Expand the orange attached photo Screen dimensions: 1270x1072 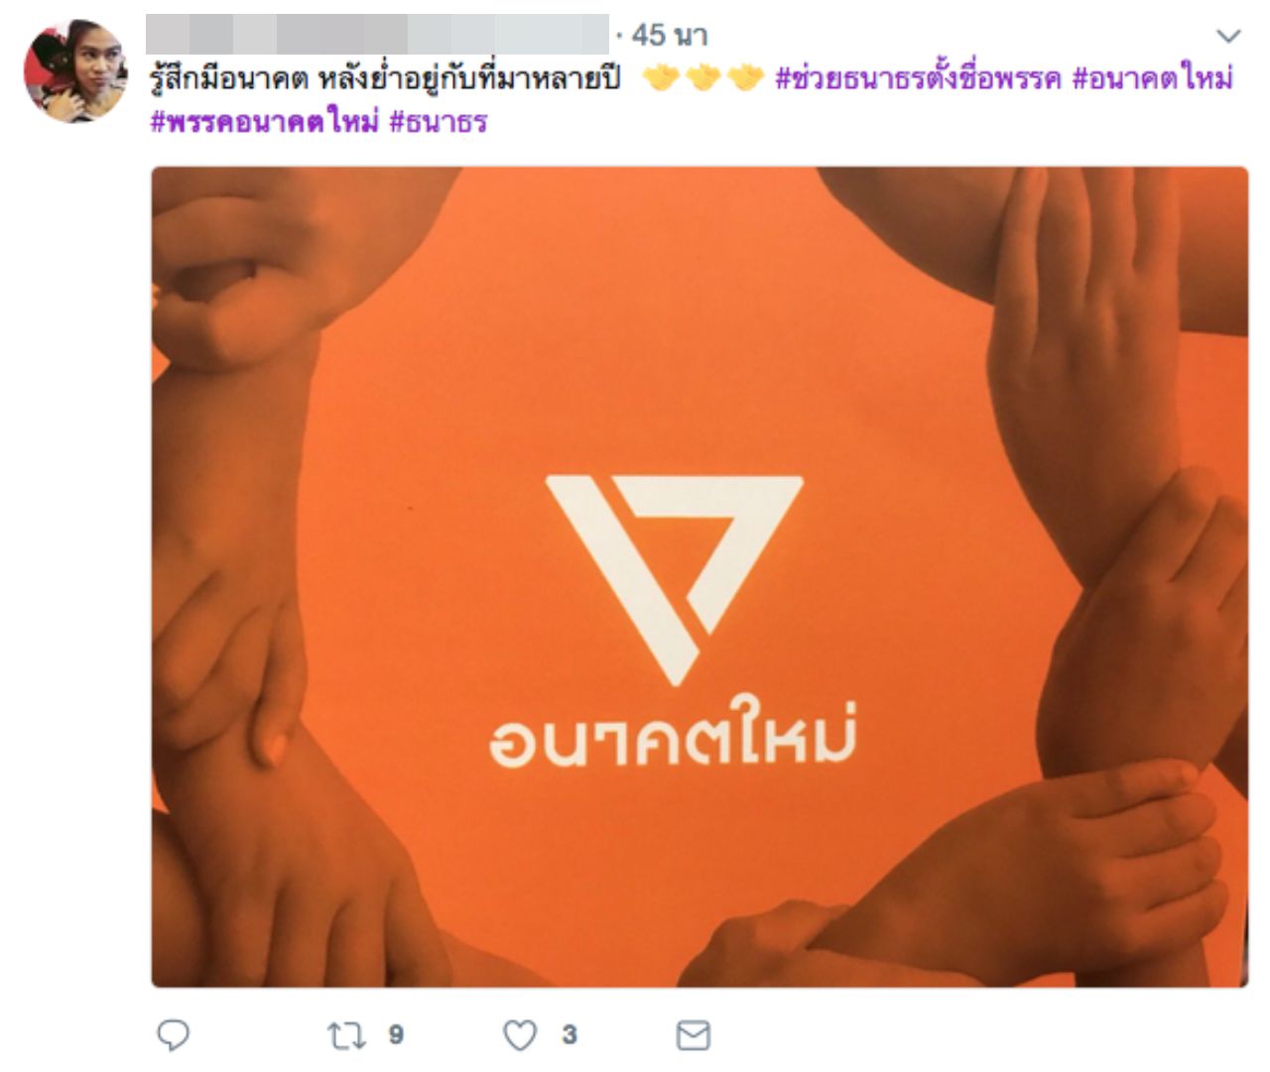click(x=699, y=577)
